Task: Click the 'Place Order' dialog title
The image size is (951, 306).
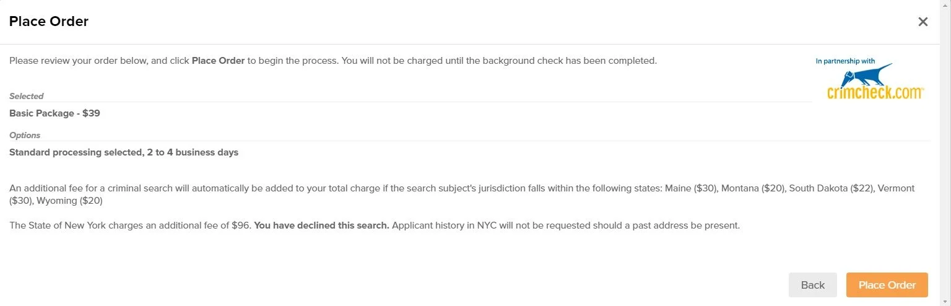Action: coord(49,22)
